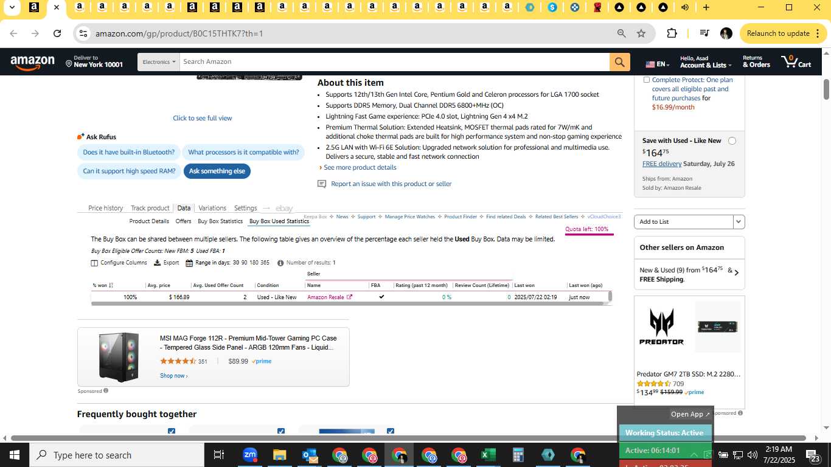Ask Rufus 'Does it have built-in Bluetooth?'
The width and height of the screenshot is (831, 467).
click(129, 153)
